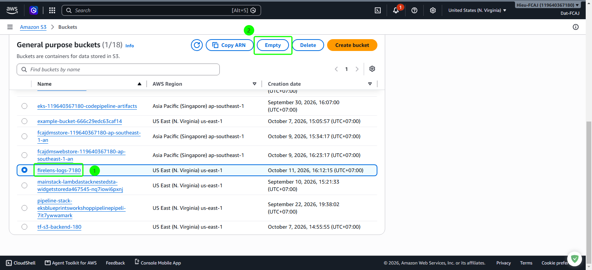
Task: Select the tf-s3-backend-180 radio button
Action: click(24, 227)
